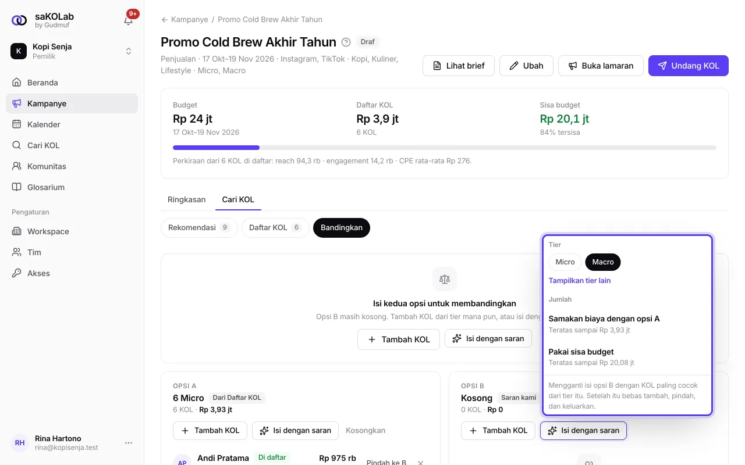The height and width of the screenshot is (465, 745).
Task: Go back via Kampanye breadcrumb link
Action: [x=185, y=19]
